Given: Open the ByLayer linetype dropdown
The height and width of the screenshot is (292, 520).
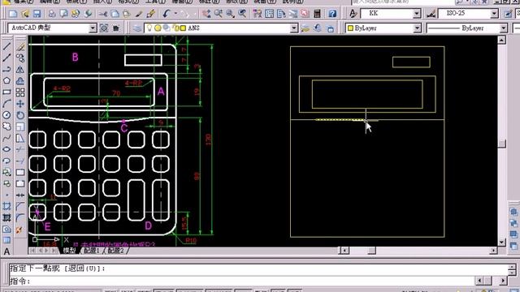Looking at the screenshot, I should (x=504, y=28).
